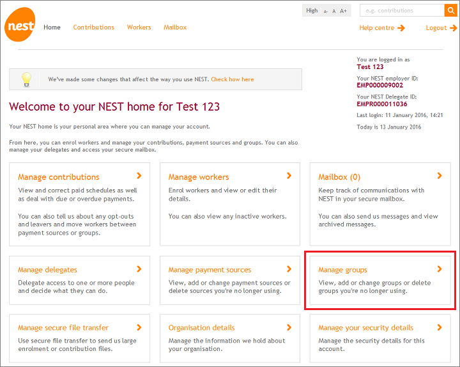
Task: Click the employer ID EMP000009002
Action: tap(380, 86)
